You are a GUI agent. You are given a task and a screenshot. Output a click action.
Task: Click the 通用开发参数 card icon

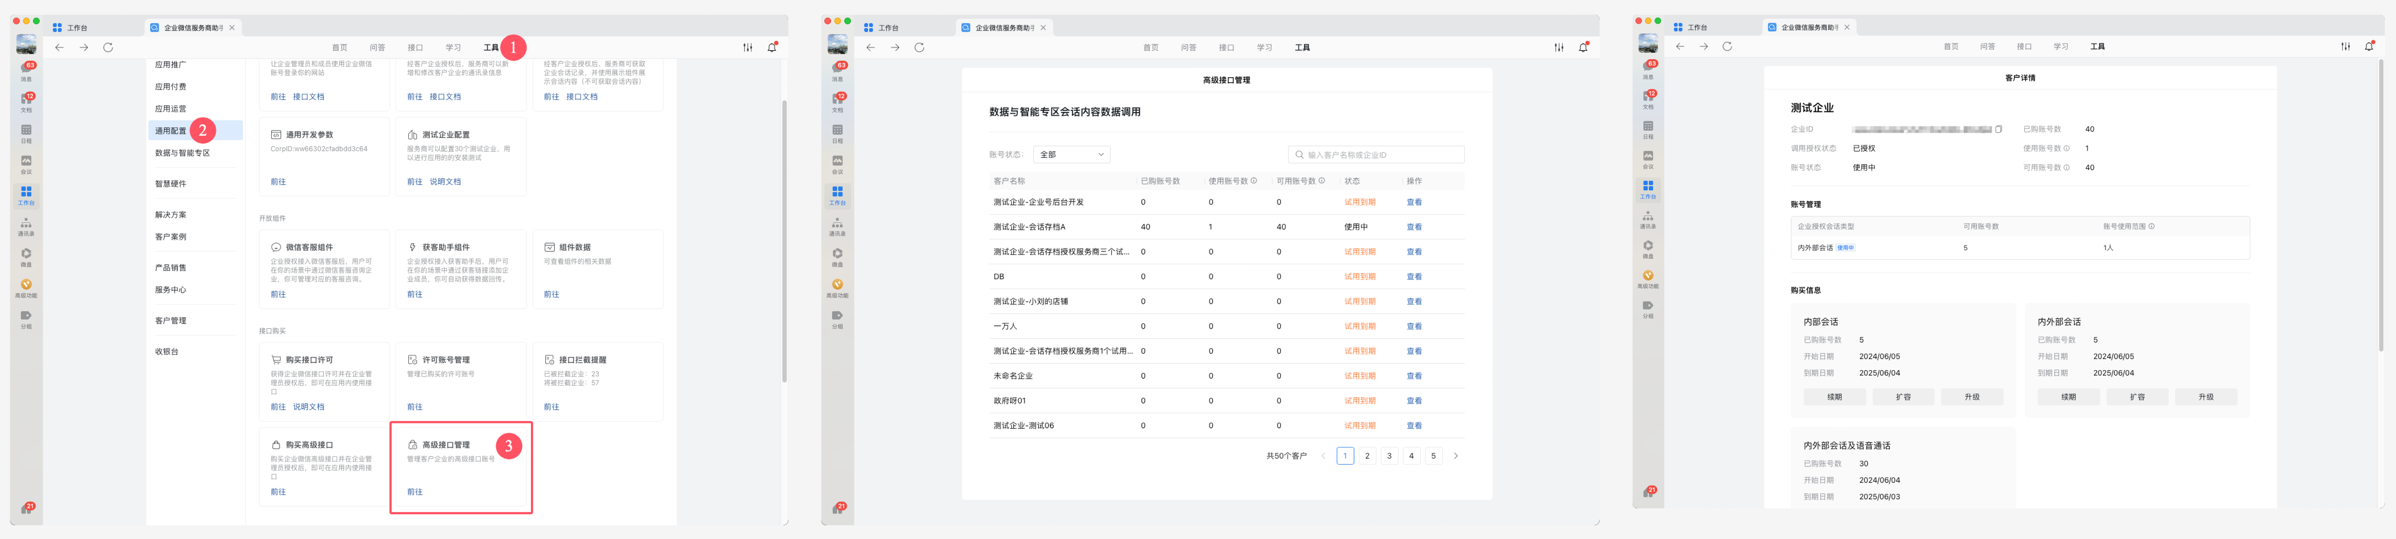[x=275, y=135]
